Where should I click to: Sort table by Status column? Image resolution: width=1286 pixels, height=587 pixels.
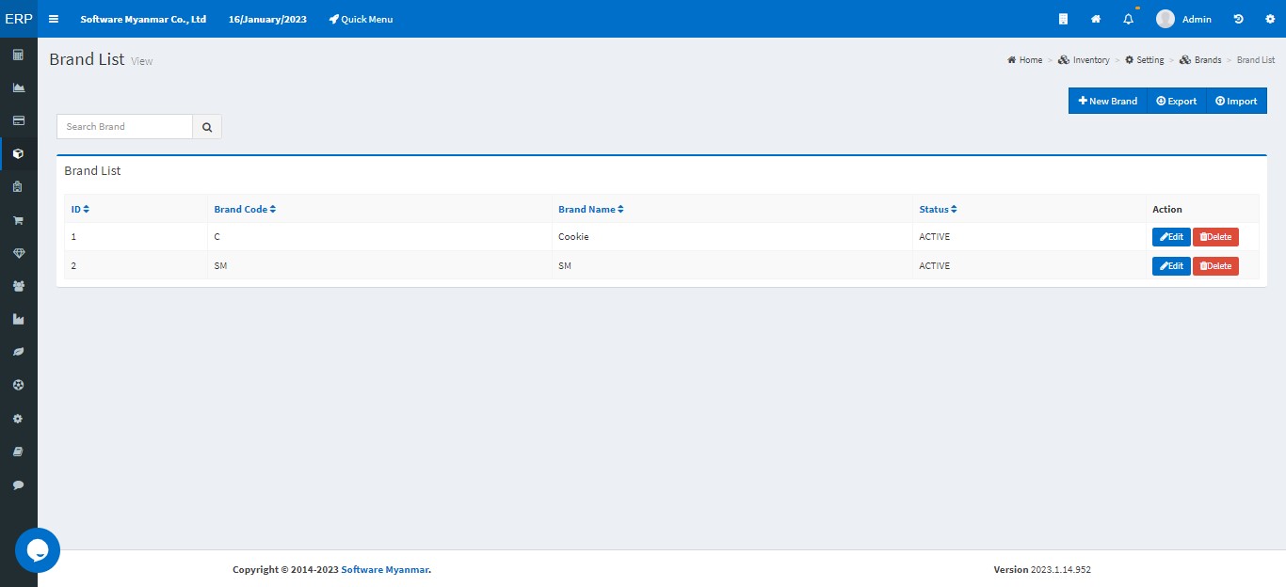(938, 209)
